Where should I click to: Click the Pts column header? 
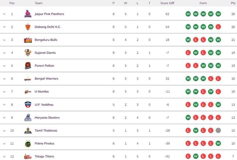click(233, 3)
